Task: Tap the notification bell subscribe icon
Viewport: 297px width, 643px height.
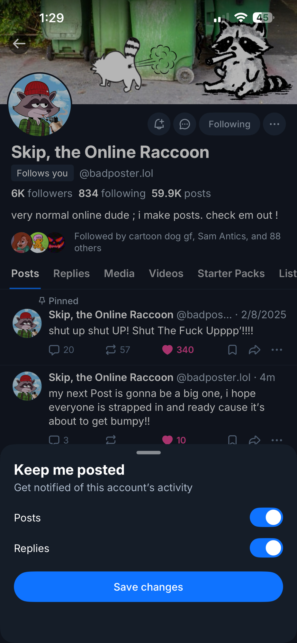Action: click(159, 124)
